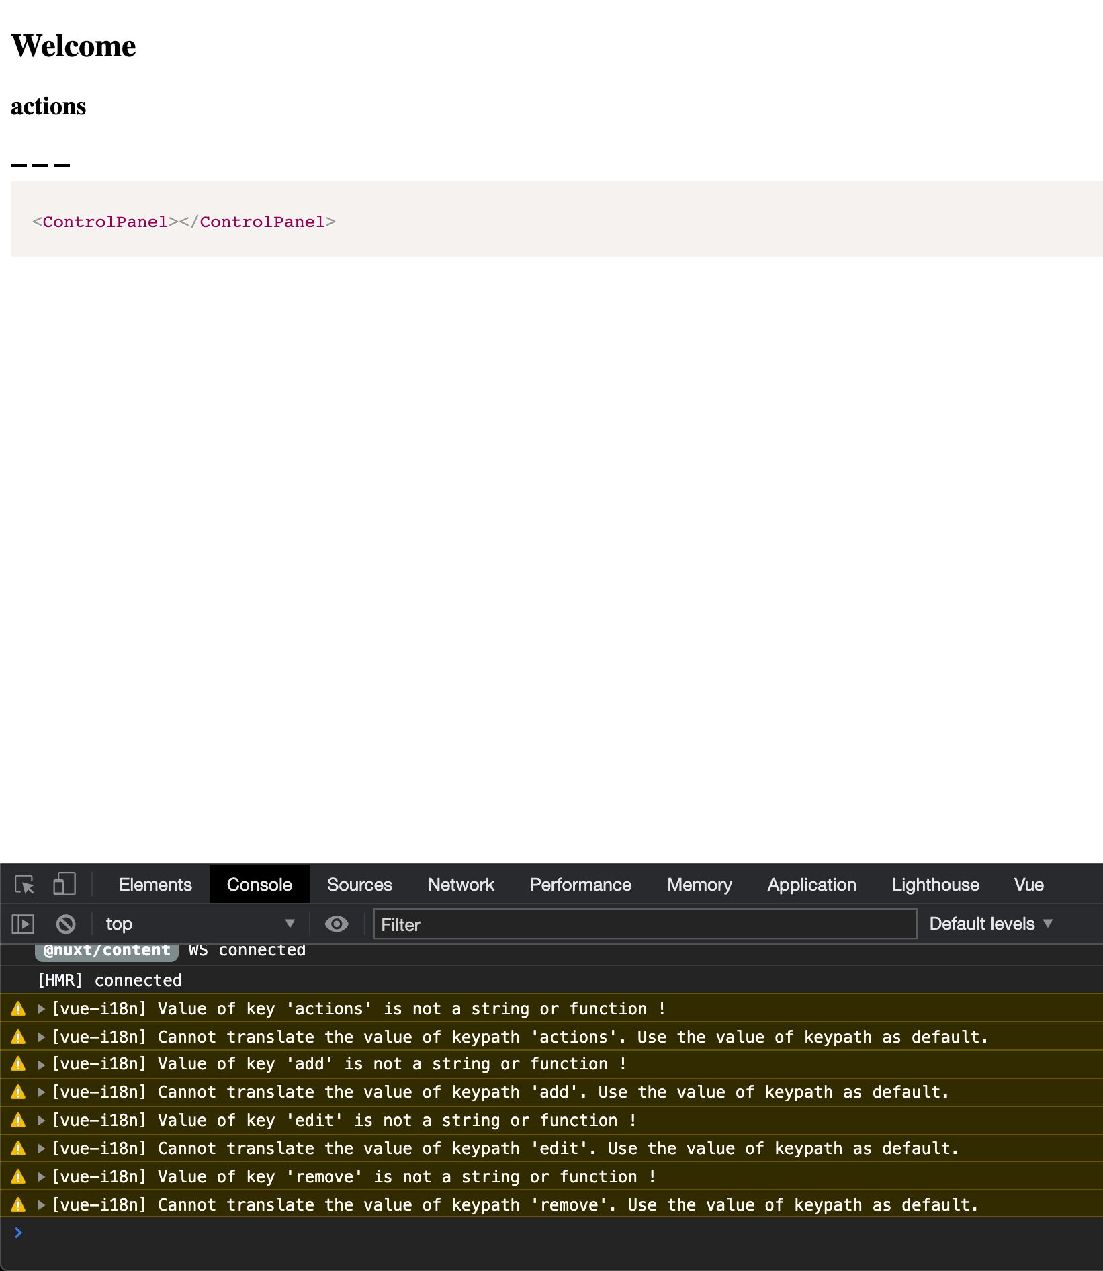This screenshot has height=1271, width=1103.
Task: Click warning icon on "Cannot translate keypath 'remove'" row
Action: click(x=18, y=1204)
